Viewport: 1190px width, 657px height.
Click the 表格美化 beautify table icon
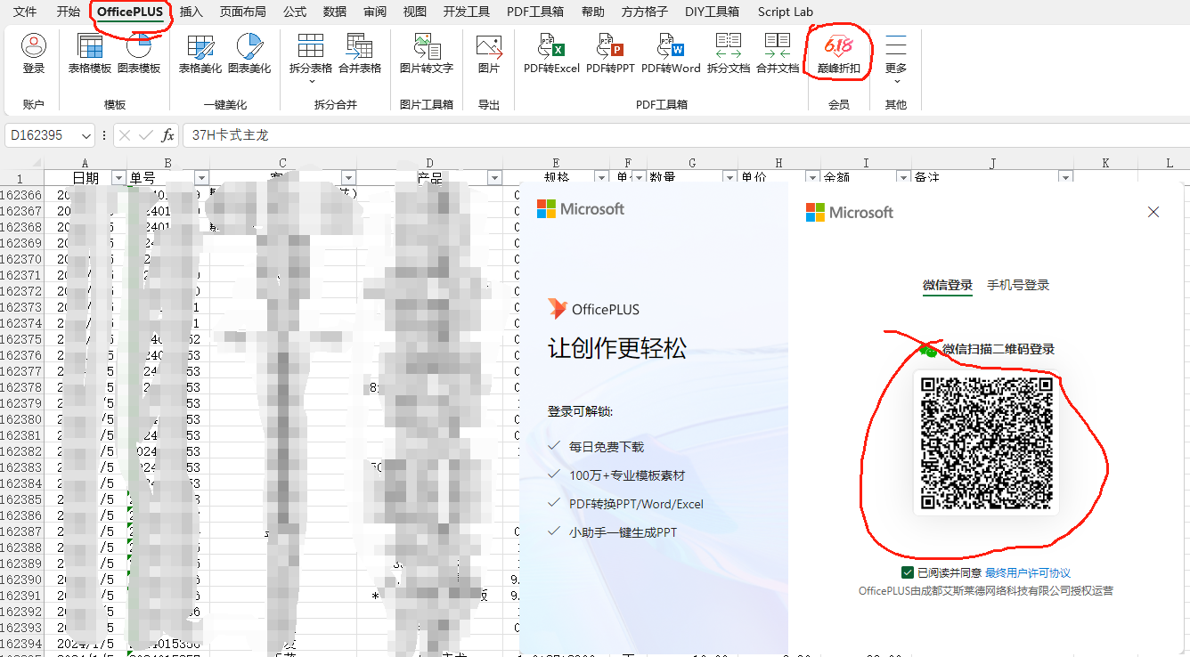pos(200,53)
